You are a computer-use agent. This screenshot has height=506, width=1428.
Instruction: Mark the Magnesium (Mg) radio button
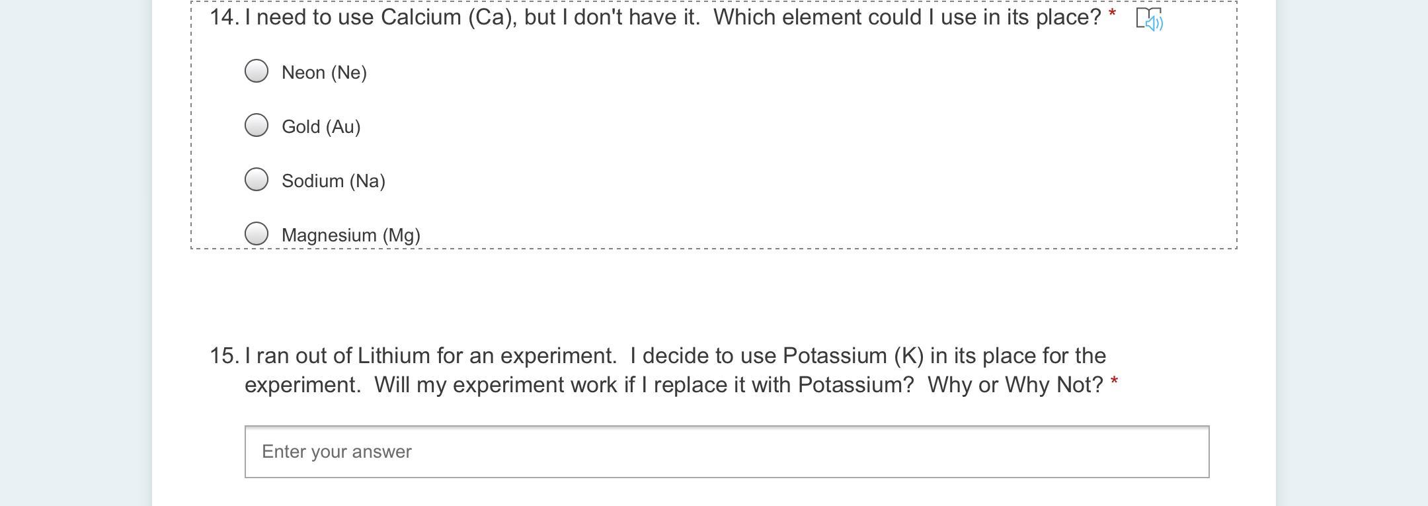pyautogui.click(x=257, y=233)
